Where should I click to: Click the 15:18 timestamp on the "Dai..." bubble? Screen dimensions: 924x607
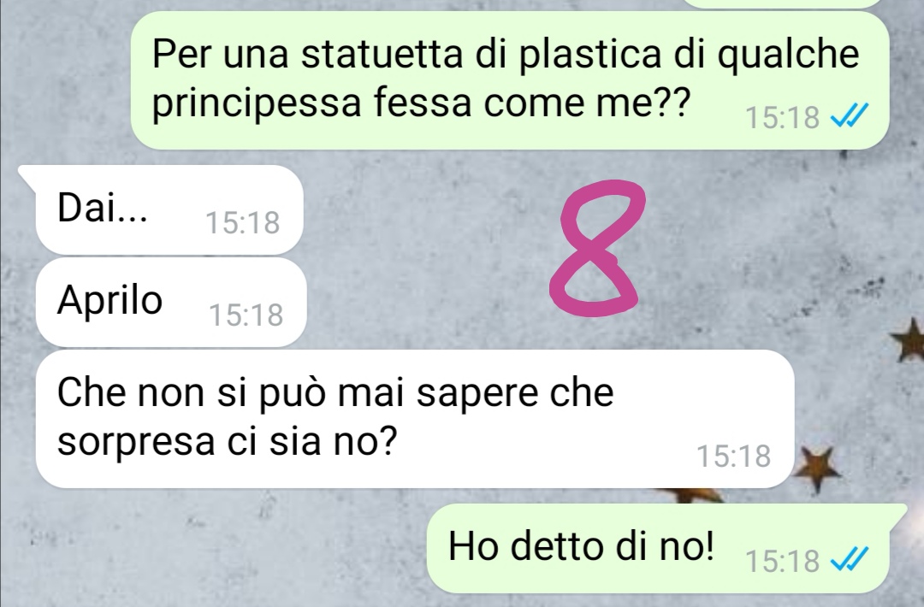click(242, 222)
